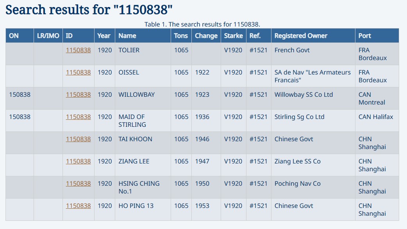Click the Name column header
407x229 pixels.
point(143,36)
